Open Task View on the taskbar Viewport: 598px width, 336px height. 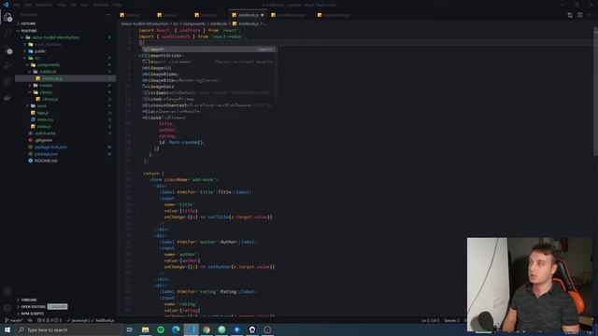pyautogui.click(x=129, y=329)
